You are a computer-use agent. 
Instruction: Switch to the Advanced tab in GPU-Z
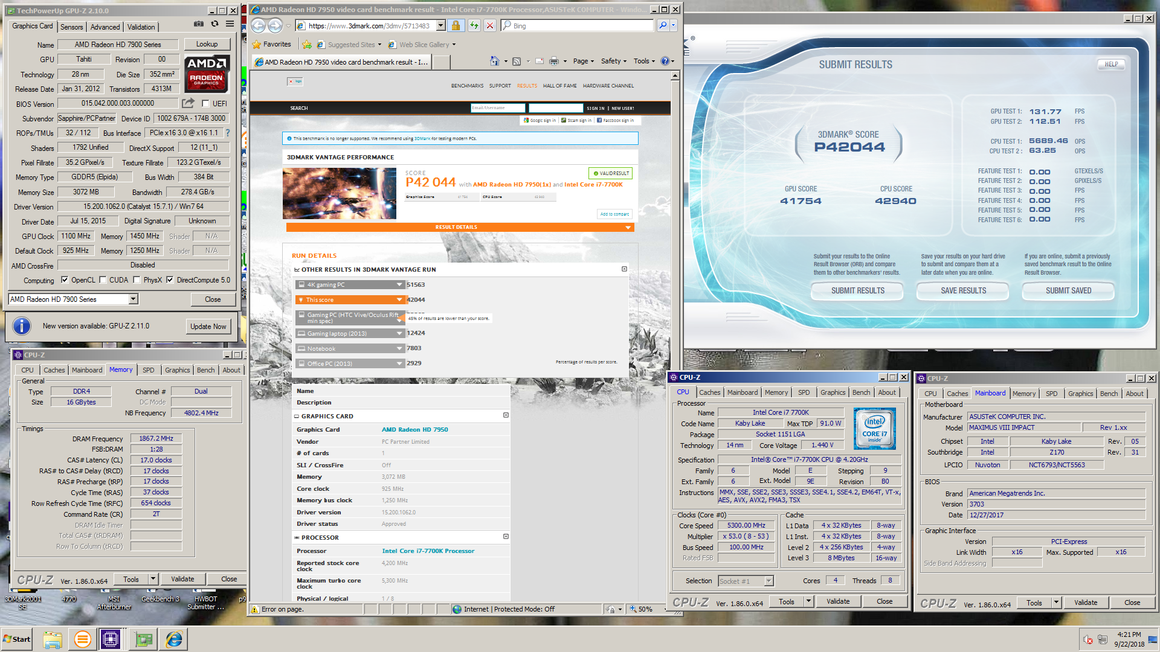click(105, 27)
